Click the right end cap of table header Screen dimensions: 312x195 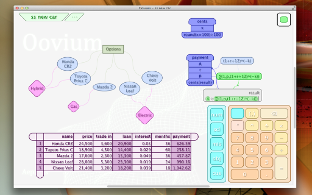tap(195, 137)
